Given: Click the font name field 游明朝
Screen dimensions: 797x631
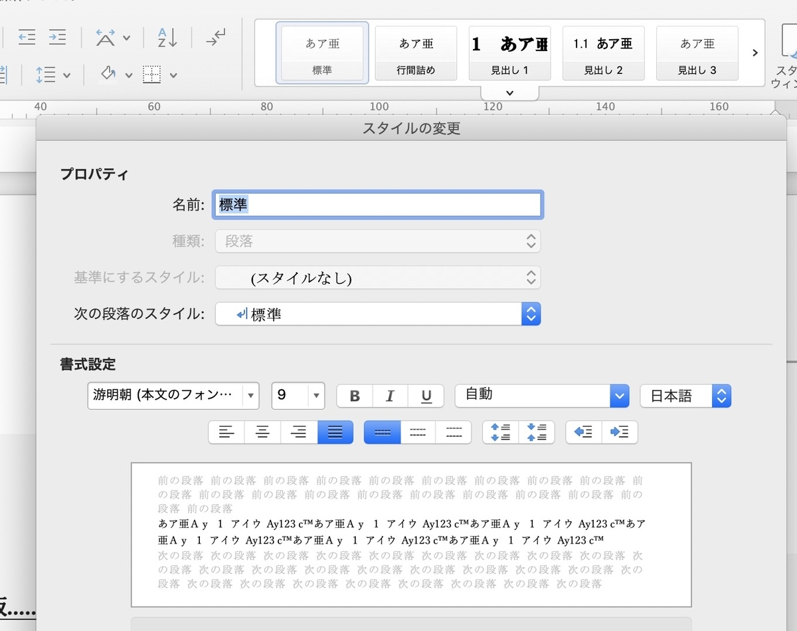Looking at the screenshot, I should click(x=165, y=396).
